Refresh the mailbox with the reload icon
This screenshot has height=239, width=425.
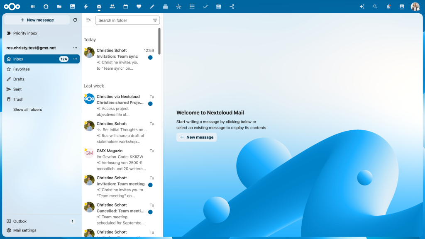(x=75, y=20)
